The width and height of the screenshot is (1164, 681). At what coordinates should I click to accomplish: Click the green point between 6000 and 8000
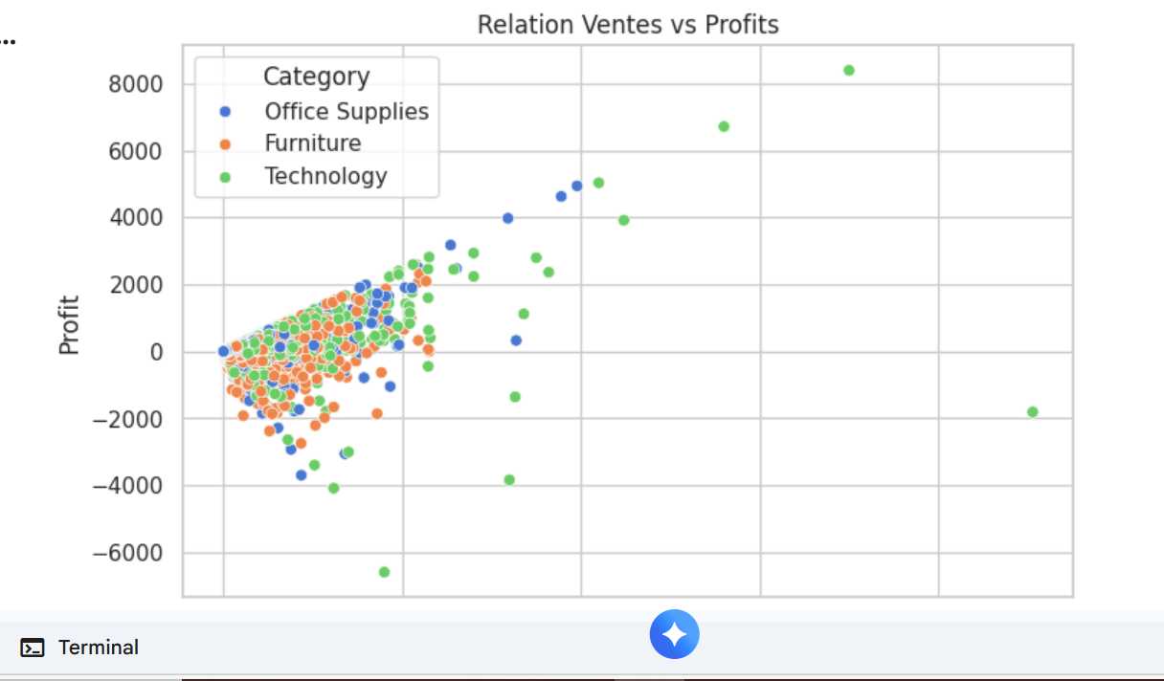pos(724,126)
